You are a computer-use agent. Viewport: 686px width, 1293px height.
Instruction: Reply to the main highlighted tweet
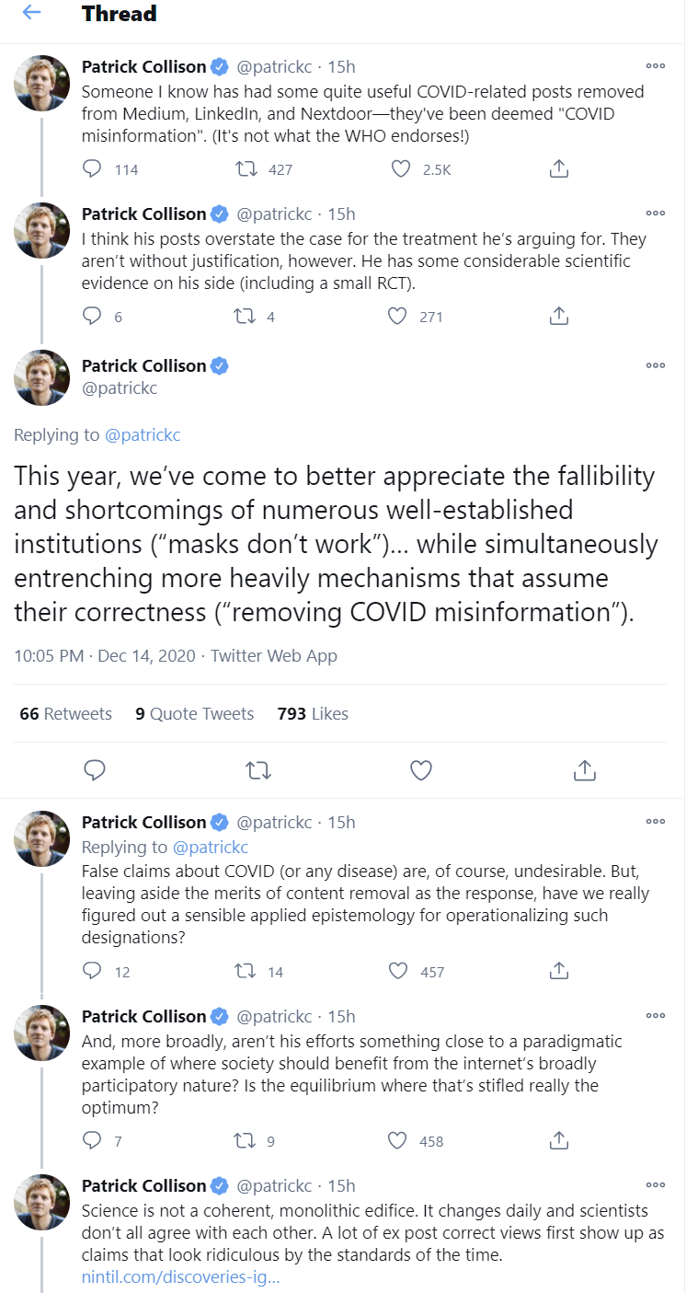95,770
